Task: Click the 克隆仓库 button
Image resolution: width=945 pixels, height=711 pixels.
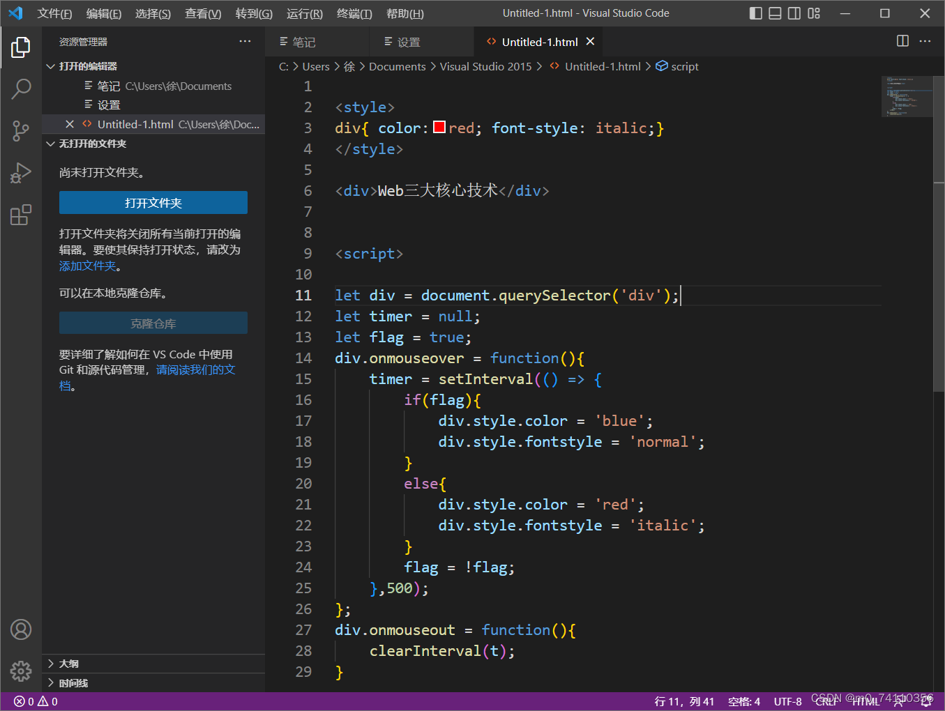Action: click(153, 323)
